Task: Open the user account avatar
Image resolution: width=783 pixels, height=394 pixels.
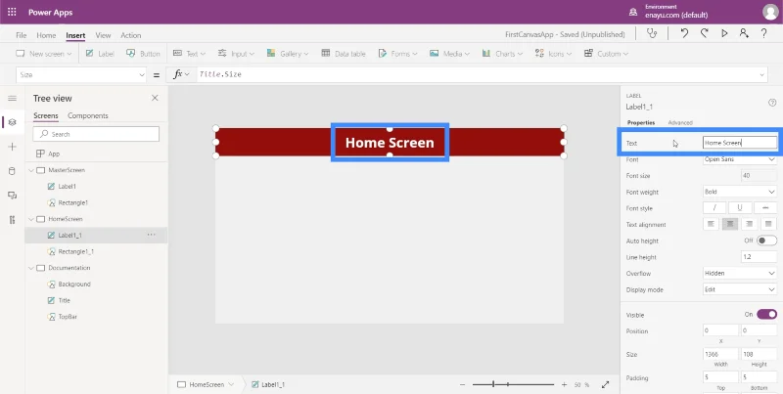Action: tap(770, 12)
